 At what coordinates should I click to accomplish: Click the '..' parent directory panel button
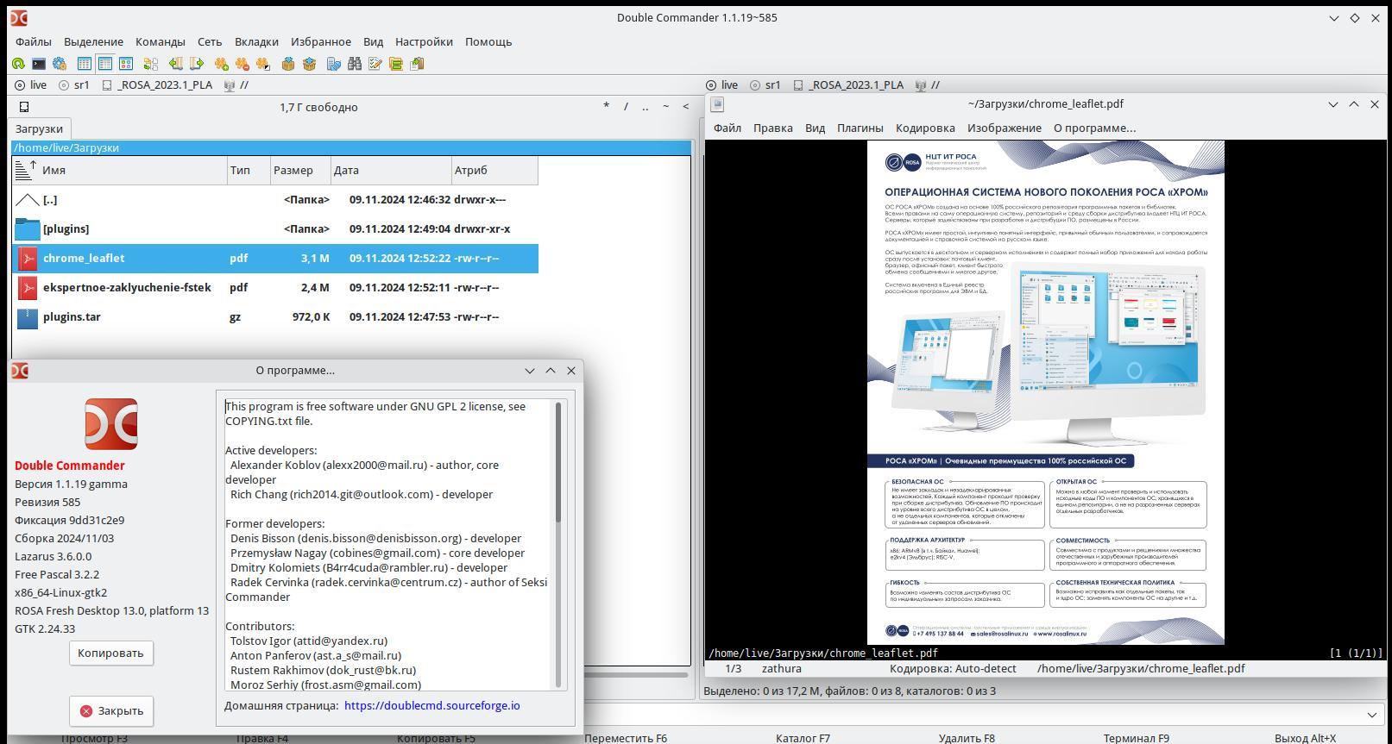click(646, 107)
